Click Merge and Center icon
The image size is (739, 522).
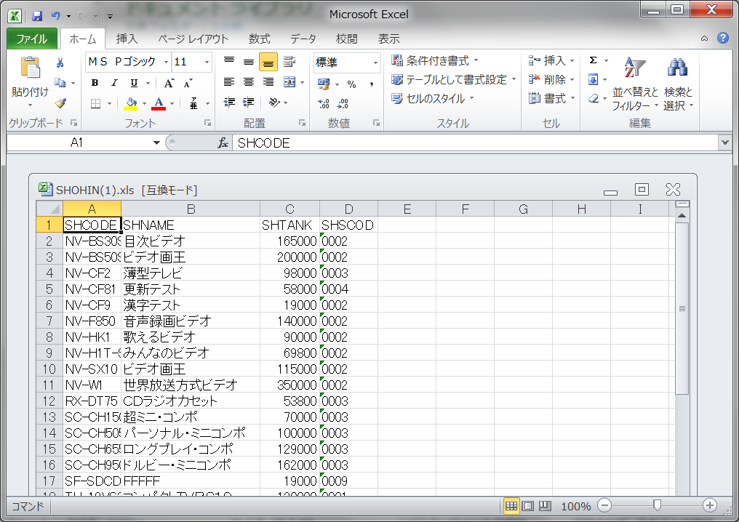pyautogui.click(x=289, y=82)
